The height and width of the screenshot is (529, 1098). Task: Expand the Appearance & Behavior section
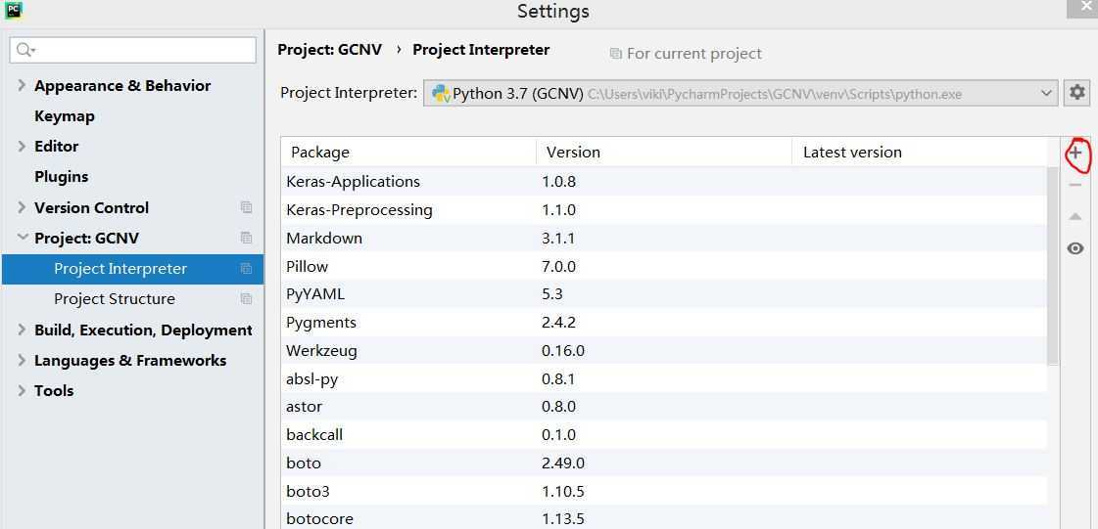22,86
